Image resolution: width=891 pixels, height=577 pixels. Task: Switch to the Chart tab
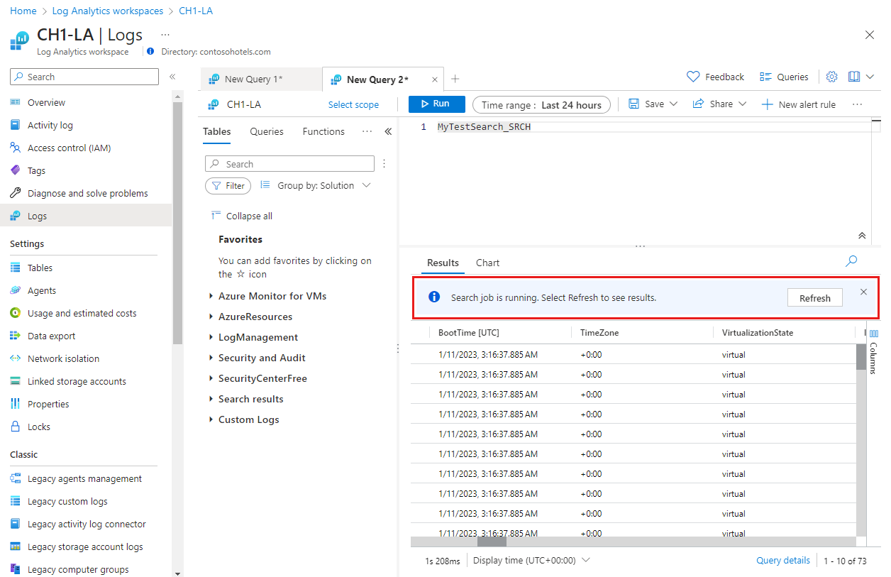(x=487, y=263)
